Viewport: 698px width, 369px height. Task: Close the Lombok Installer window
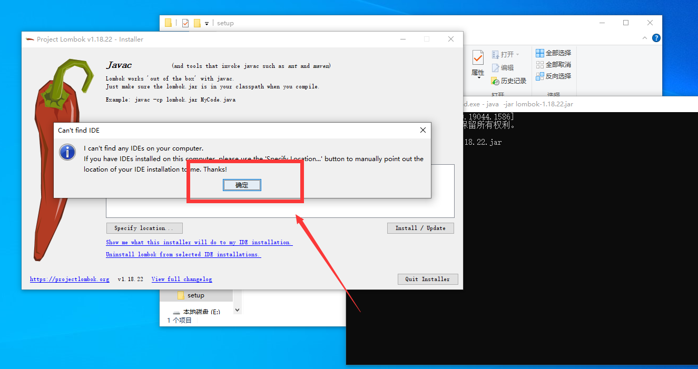pyautogui.click(x=451, y=39)
